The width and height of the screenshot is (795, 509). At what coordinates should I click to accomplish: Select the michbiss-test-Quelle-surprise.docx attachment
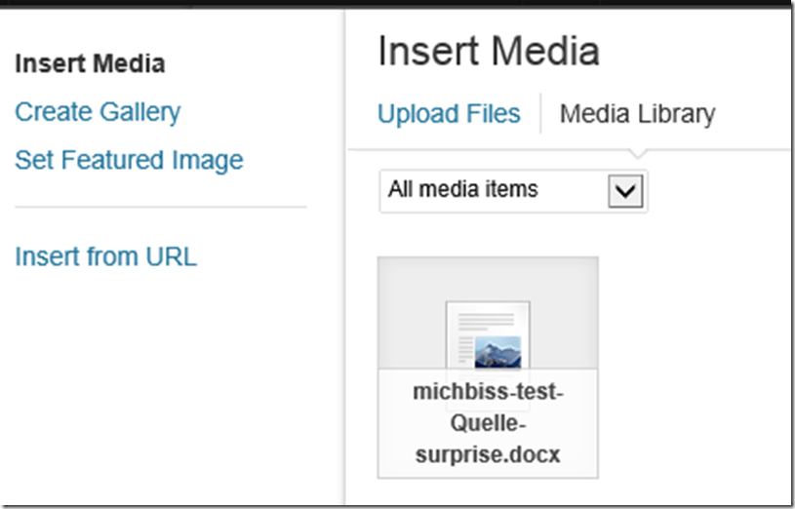488,367
